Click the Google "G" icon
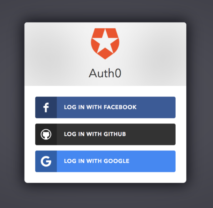Screen dimensions: 213x208 [x=46, y=161]
